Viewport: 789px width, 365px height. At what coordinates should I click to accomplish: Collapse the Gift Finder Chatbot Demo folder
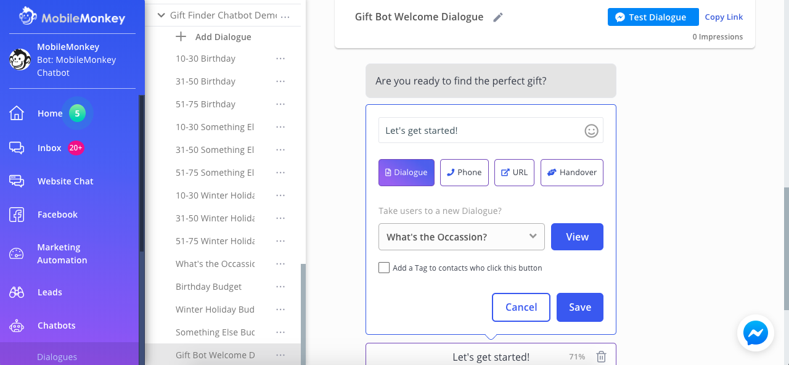coord(161,14)
